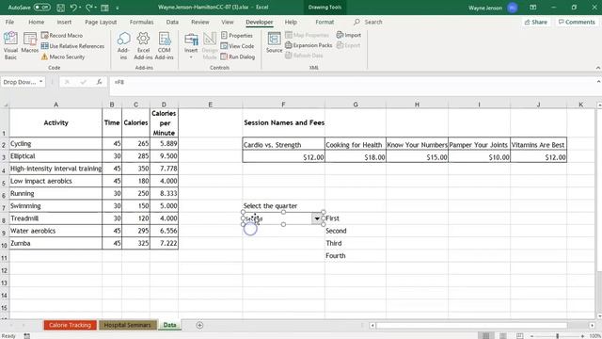Switch to Normal view
Viewport: 602px width, 339px height.
click(485, 336)
